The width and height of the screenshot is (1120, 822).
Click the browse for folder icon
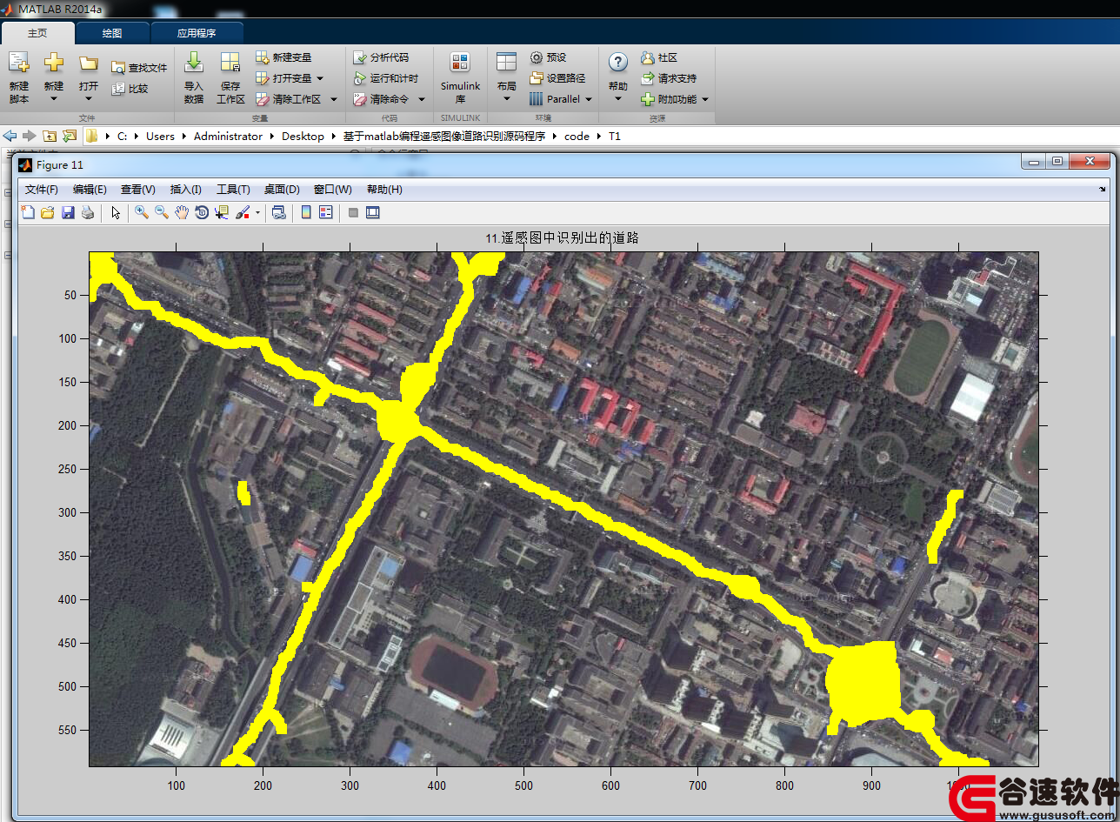(x=70, y=136)
